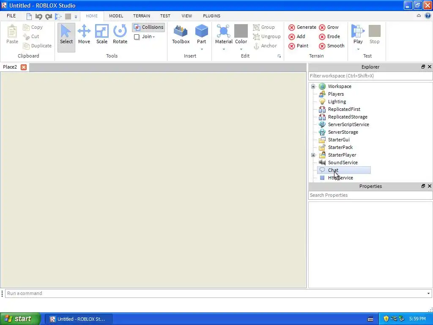
Task: Click the Undo quick-access icon
Action: click(x=38, y=17)
